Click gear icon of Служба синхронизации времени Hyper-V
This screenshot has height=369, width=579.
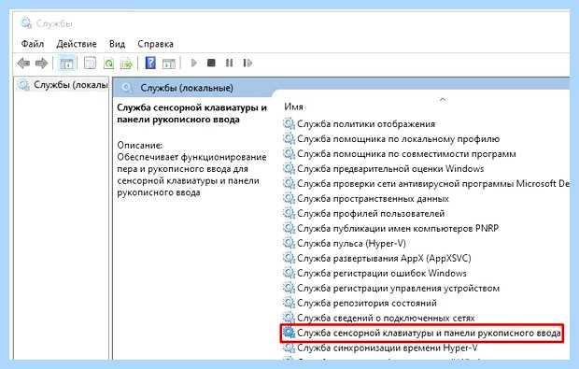coord(289,348)
